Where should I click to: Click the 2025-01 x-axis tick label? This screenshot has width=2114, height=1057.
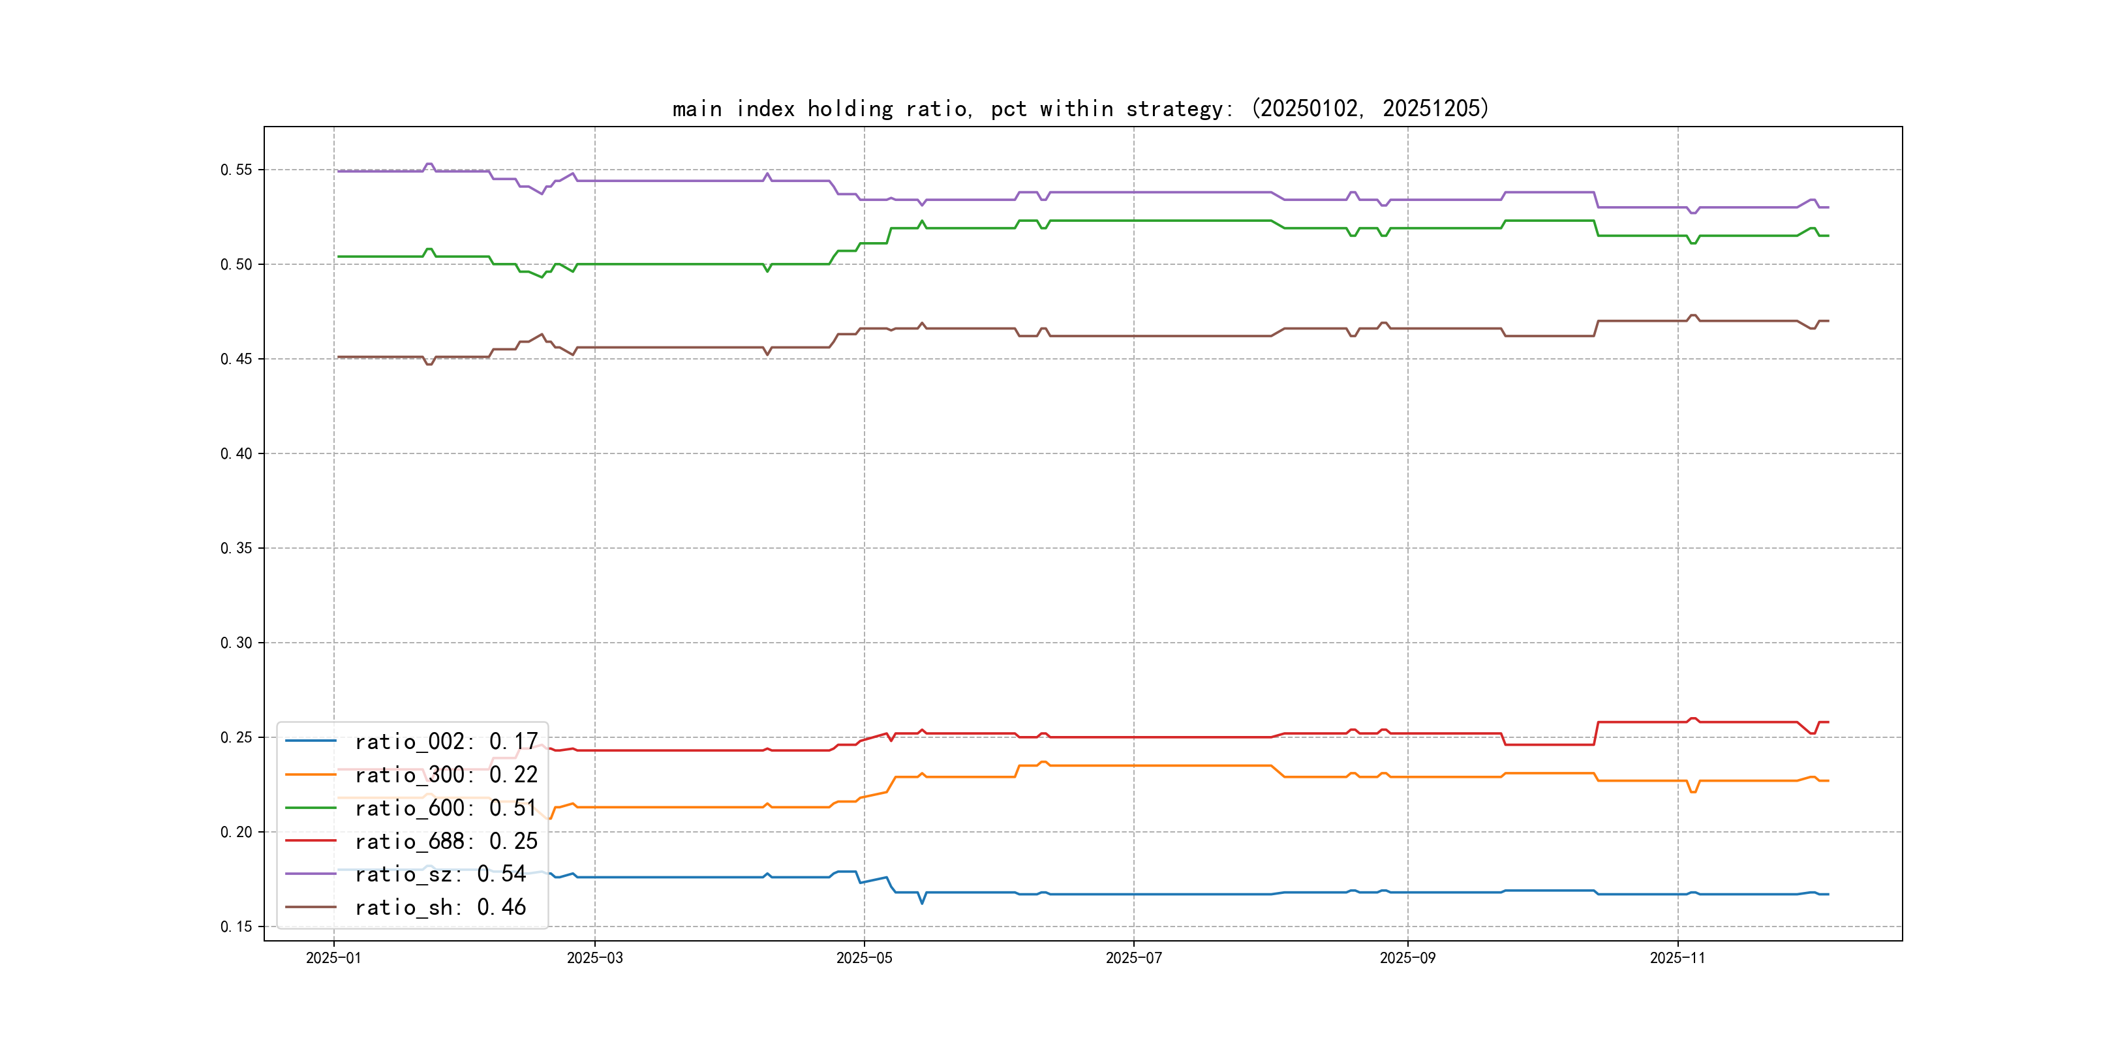click(x=333, y=958)
